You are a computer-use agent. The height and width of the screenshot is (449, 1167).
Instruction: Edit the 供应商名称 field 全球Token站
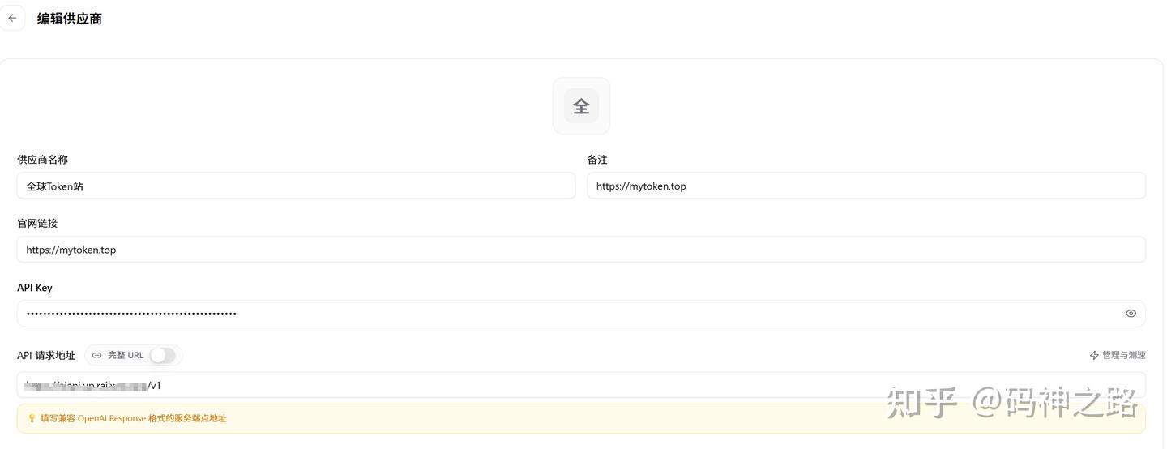pyautogui.click(x=296, y=186)
